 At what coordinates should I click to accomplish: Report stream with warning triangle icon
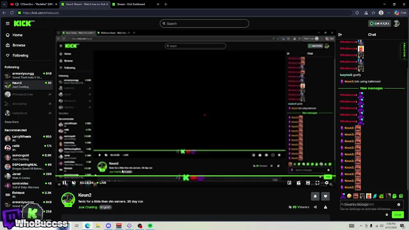[325, 207]
